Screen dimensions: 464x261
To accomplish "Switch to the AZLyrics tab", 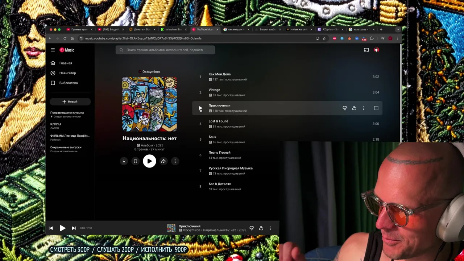I will [330, 29].
